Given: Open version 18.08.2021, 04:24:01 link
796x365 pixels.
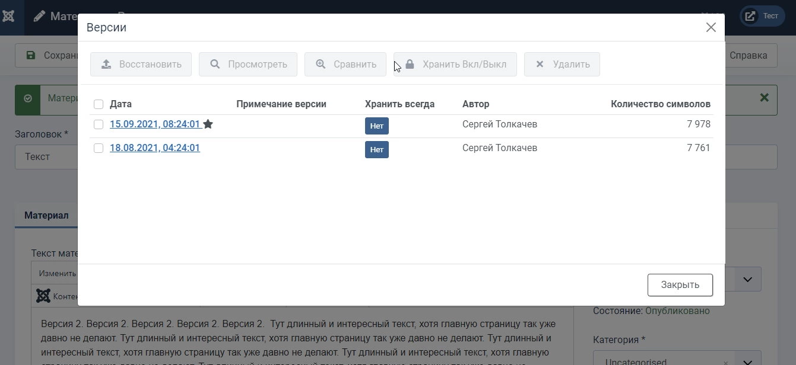Looking at the screenshot, I should [155, 148].
